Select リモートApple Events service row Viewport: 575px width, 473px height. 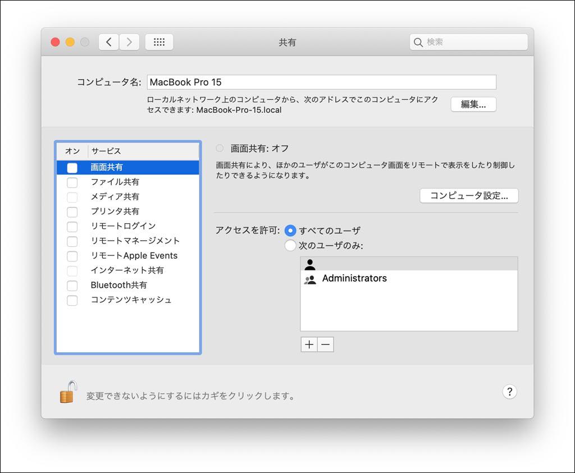(x=127, y=256)
